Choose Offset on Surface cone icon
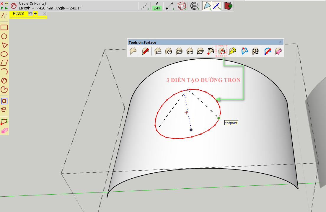 232,51
